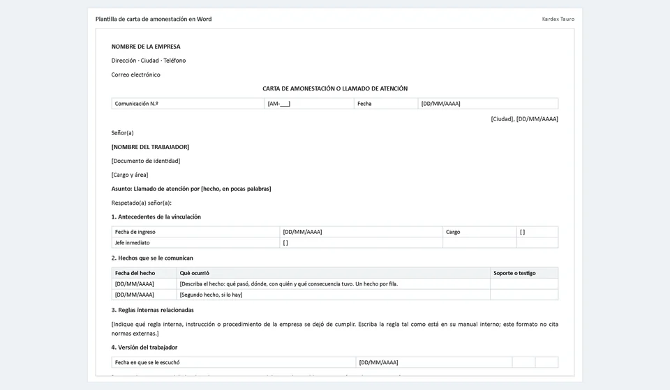Click empty 'Soporte o testigo' cell in 'Describa el hecho' row
Viewport: 670px width, 390px height.
tap(524, 284)
